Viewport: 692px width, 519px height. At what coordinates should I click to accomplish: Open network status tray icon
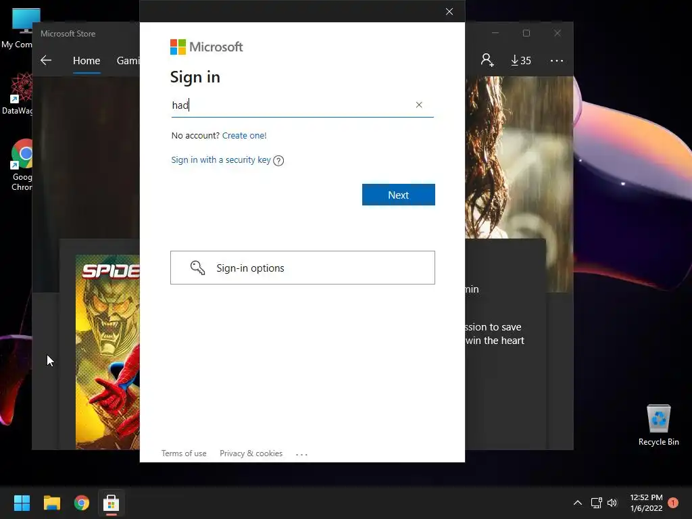coord(596,503)
